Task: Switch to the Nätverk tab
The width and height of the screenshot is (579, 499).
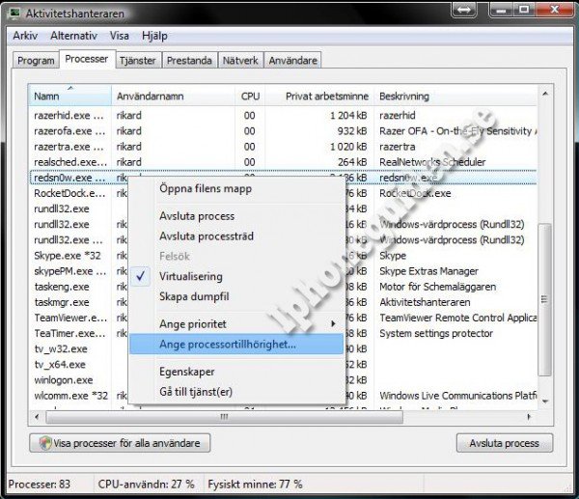Action: tap(240, 60)
